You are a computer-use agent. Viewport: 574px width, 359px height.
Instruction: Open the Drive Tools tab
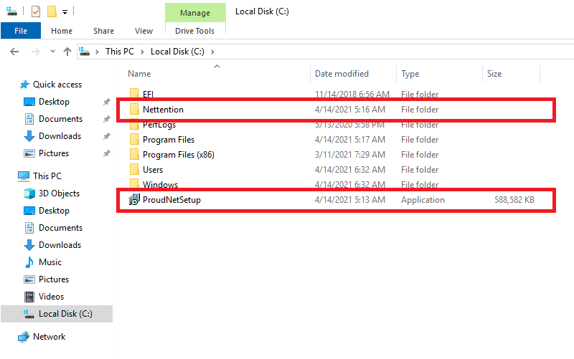tap(194, 31)
